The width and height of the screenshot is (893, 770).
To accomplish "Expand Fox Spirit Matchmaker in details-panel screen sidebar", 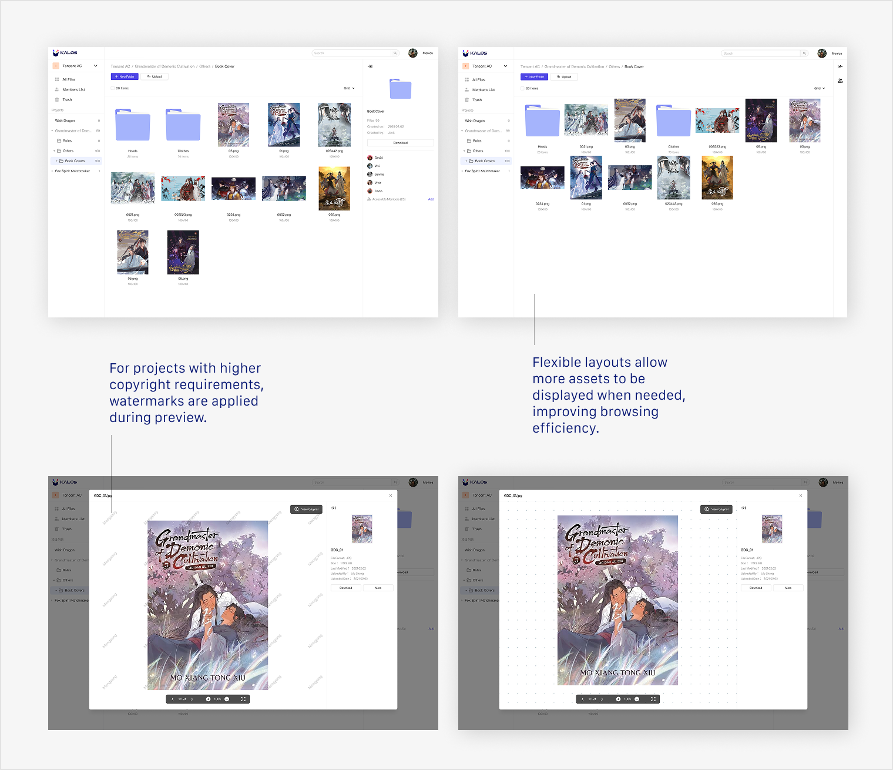I will 52,171.
